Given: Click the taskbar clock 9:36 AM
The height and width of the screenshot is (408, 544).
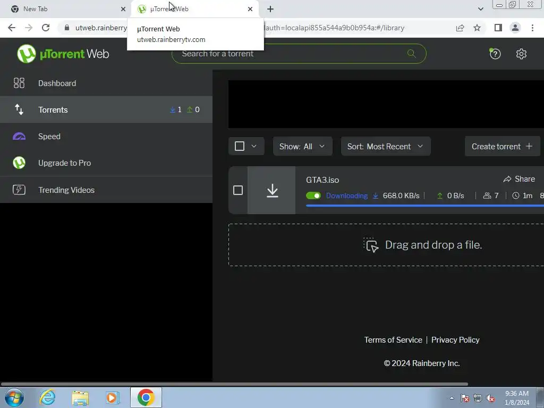Looking at the screenshot, I should (517, 394).
